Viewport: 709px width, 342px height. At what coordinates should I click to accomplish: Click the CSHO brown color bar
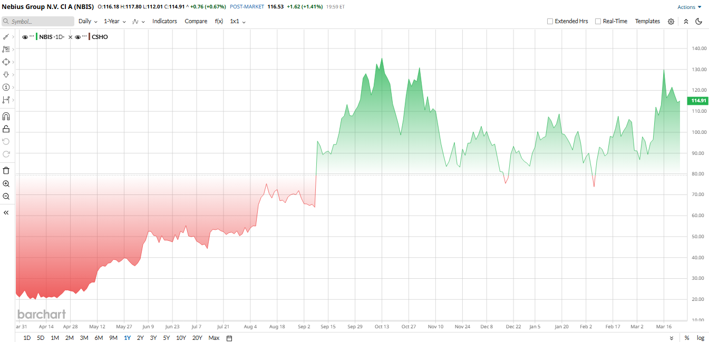coord(89,37)
